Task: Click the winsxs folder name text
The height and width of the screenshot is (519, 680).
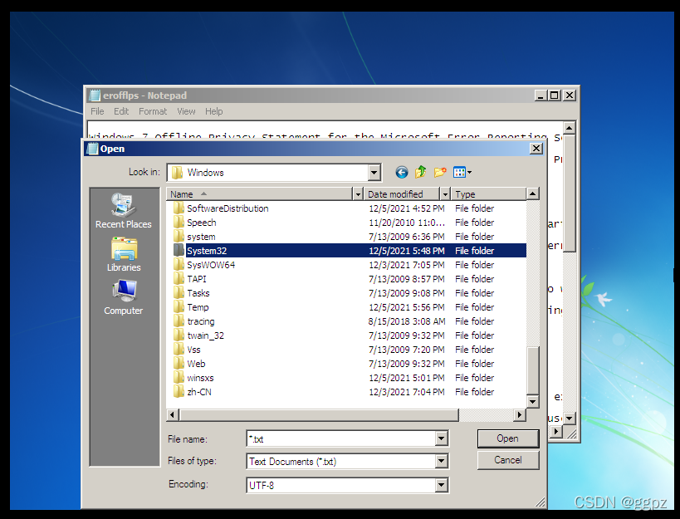Action: [200, 378]
